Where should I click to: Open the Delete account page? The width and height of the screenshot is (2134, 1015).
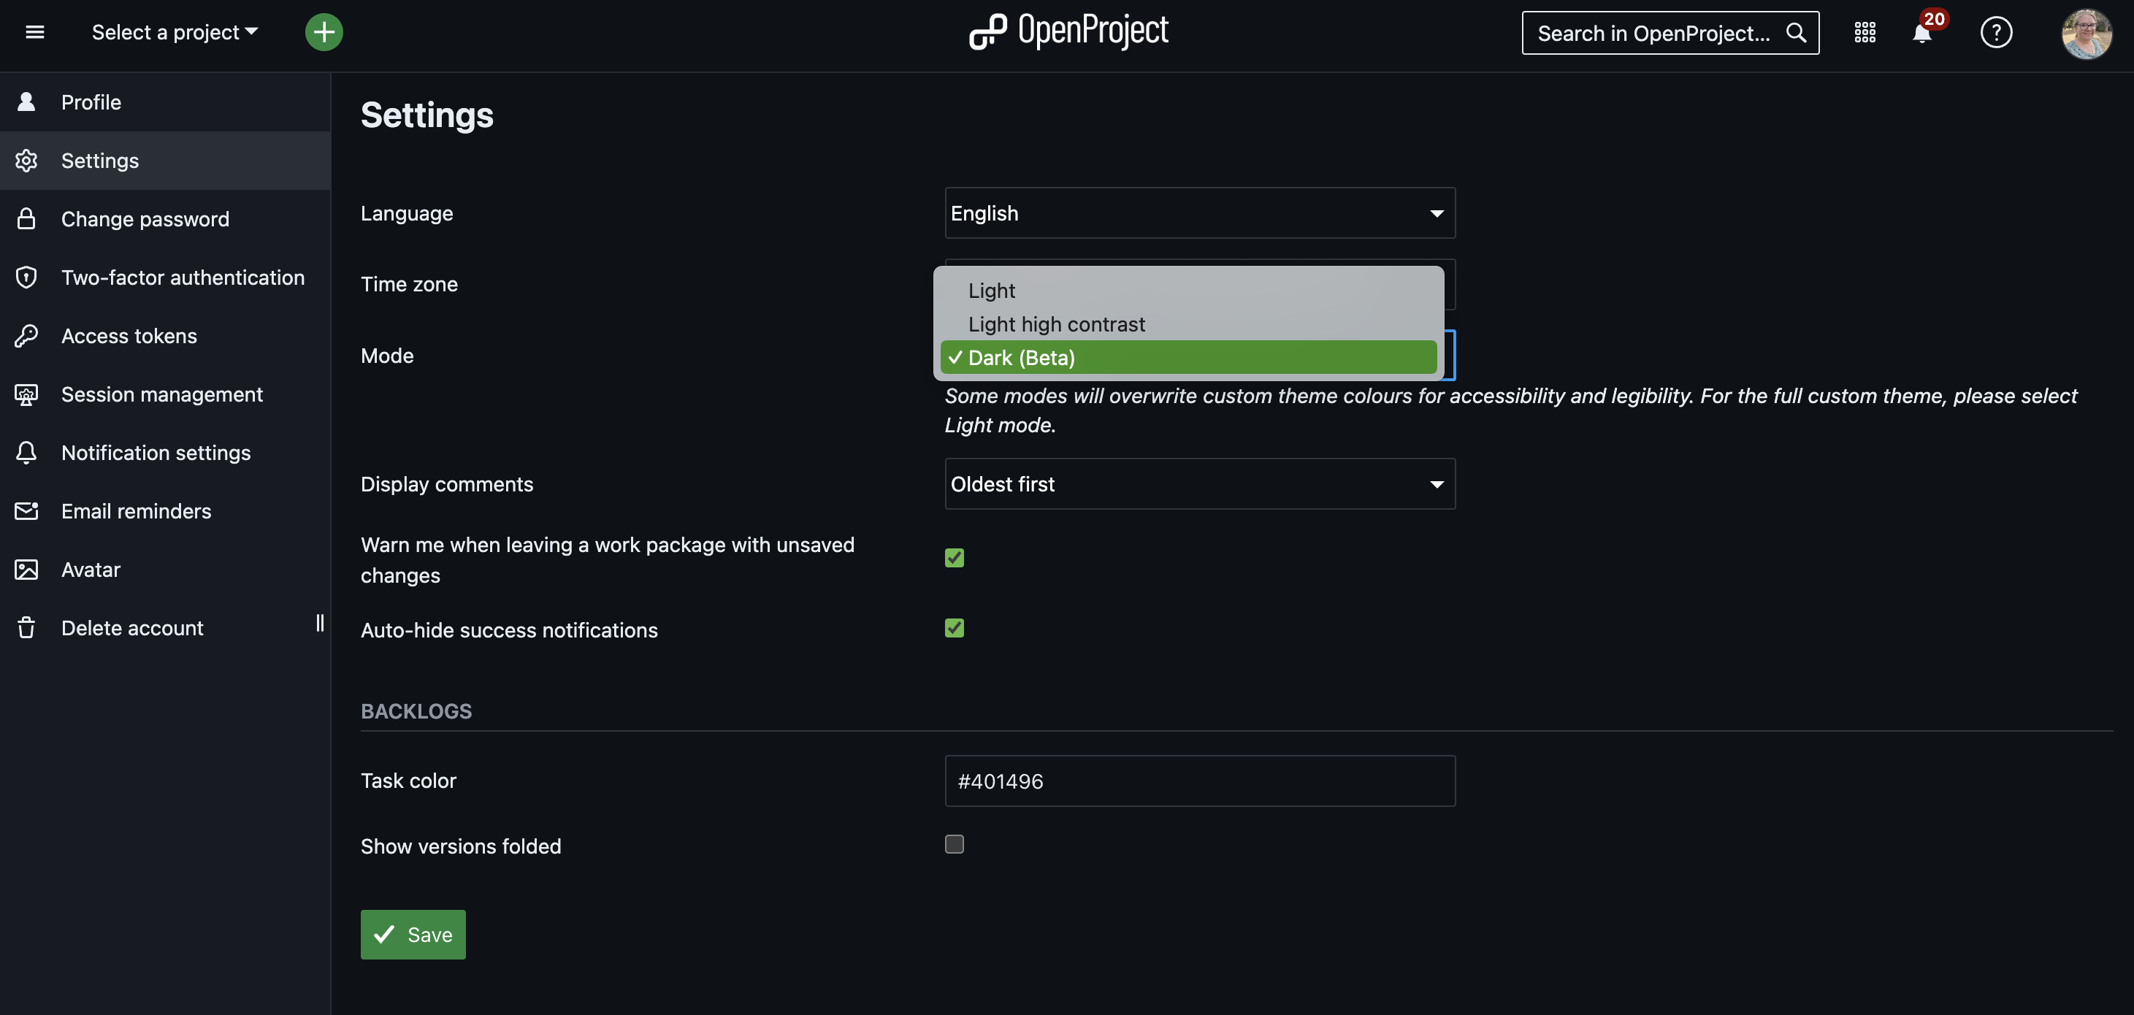tap(131, 627)
